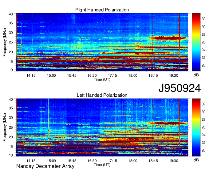Click the Right Handed plot's Time (UT) label
Image resolution: width=209 pixels, height=170 pixels.
coord(102,79)
